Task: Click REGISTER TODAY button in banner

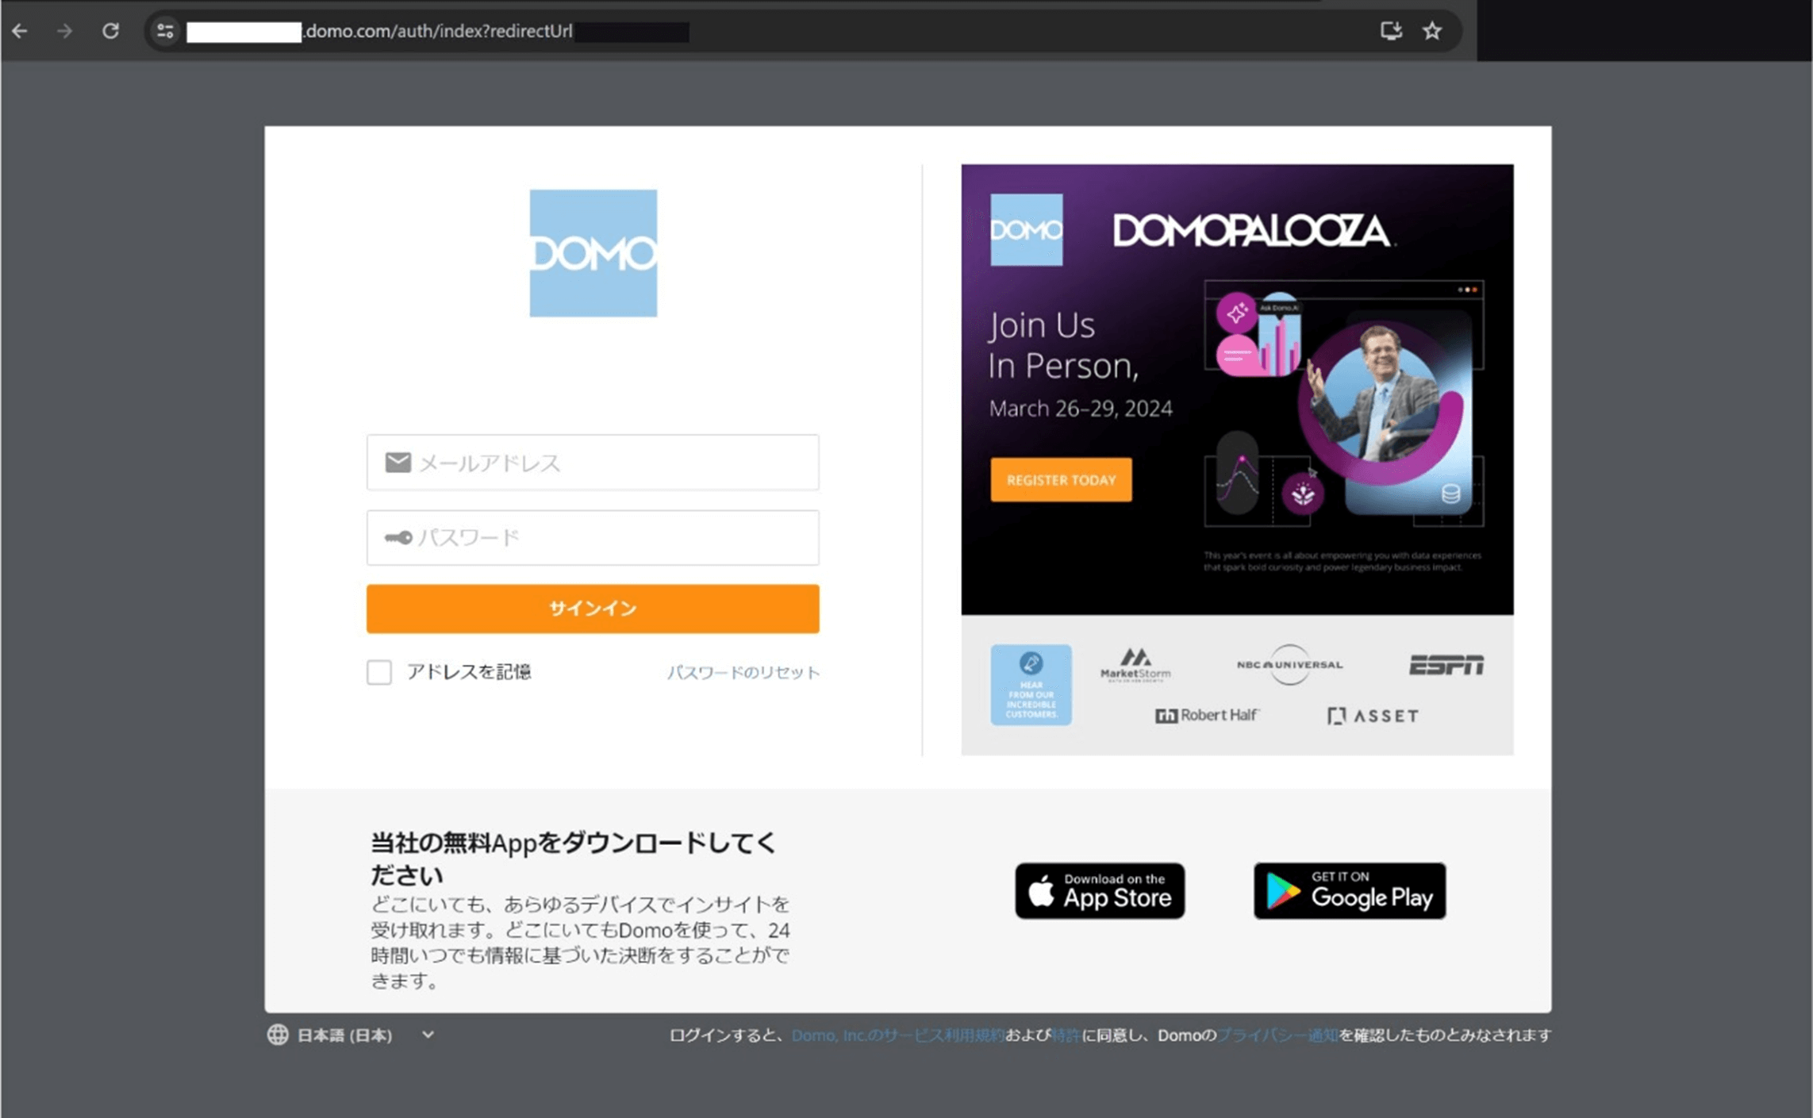Action: [1061, 480]
